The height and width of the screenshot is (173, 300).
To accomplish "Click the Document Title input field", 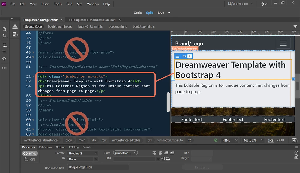I will pos(98,167).
